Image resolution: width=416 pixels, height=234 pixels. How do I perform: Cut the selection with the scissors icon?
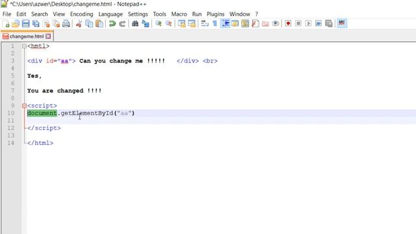pos(79,23)
